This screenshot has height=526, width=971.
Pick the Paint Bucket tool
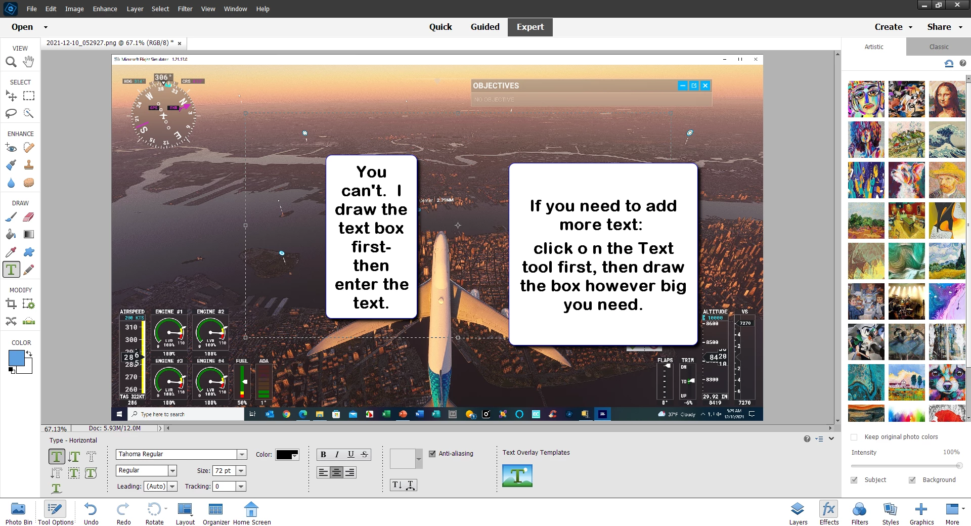(11, 234)
